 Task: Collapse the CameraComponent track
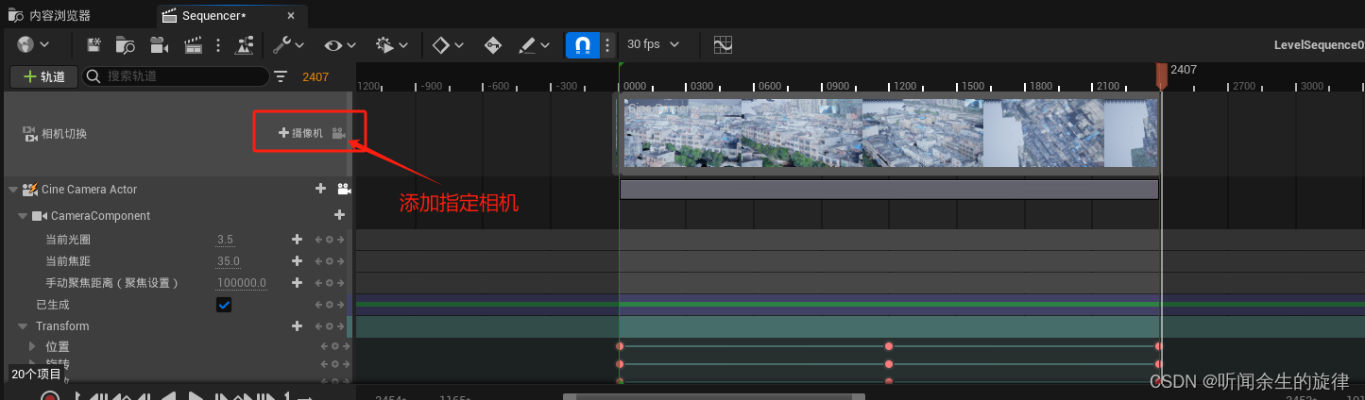[23, 216]
